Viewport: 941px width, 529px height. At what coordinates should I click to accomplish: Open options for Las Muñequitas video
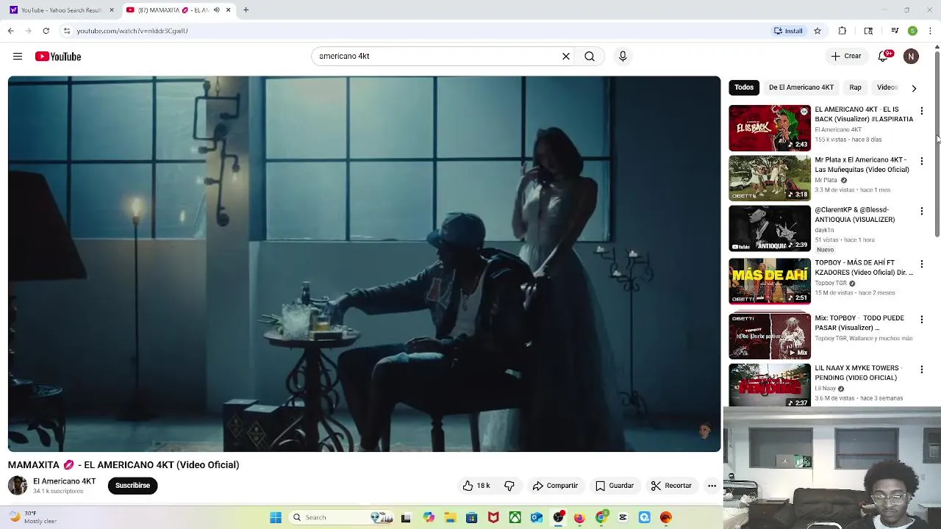pyautogui.click(x=921, y=161)
